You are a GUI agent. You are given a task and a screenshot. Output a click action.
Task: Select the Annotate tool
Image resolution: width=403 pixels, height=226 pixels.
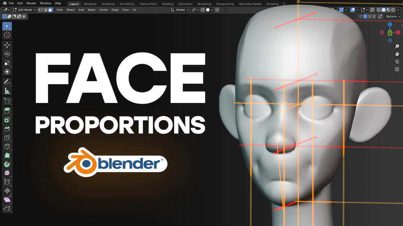pyautogui.click(x=7, y=81)
